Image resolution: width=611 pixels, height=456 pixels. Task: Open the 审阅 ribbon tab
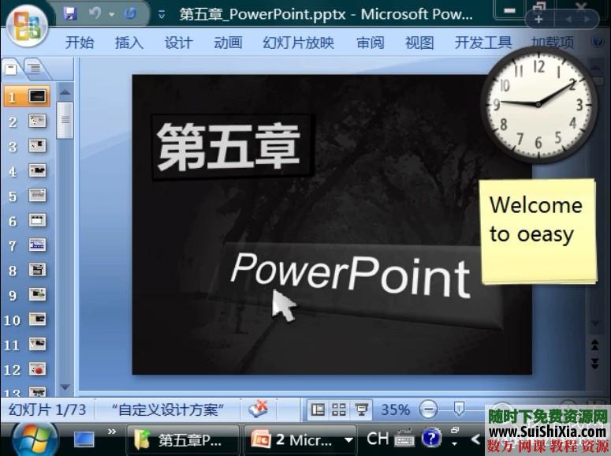pos(371,42)
